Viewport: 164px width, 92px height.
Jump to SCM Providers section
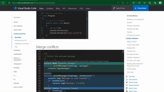131,69
